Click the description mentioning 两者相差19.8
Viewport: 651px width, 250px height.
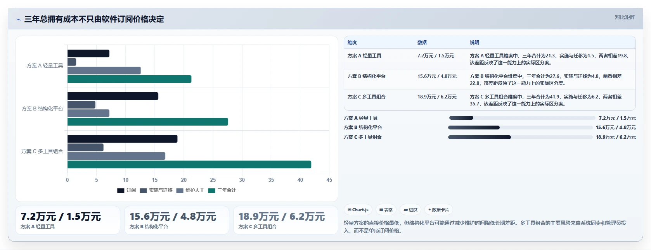point(550,59)
